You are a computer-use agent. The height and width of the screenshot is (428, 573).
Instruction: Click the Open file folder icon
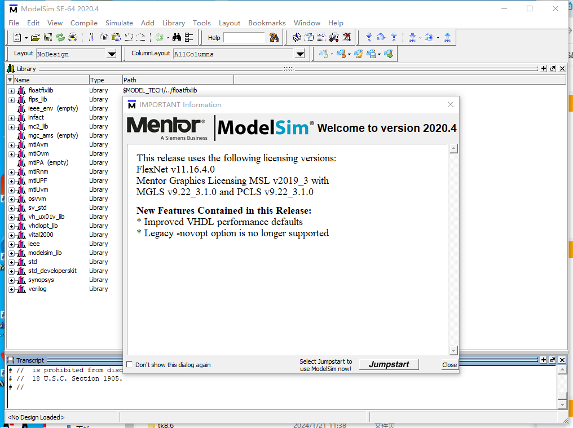point(35,37)
